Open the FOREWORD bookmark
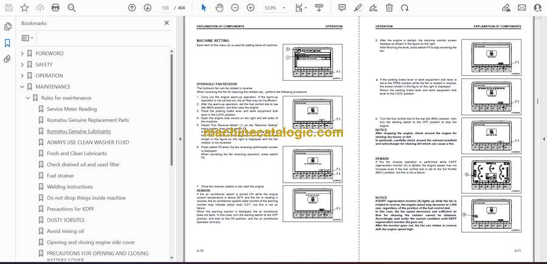Image resolution: width=547 pixels, height=264 pixels. 50,53
